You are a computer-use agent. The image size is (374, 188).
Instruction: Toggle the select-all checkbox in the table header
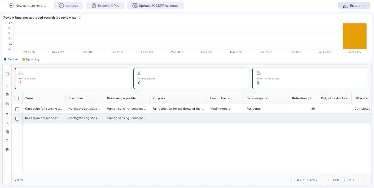coord(17,98)
